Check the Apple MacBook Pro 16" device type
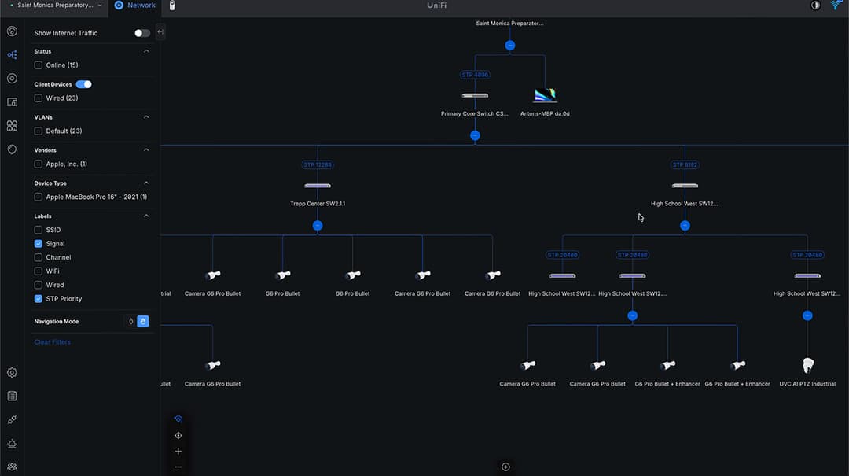The image size is (849, 476). point(39,197)
